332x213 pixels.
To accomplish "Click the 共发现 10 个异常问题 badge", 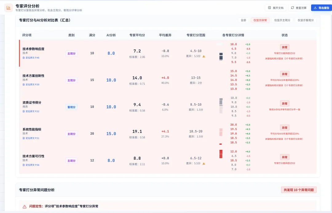I will click(298, 190).
